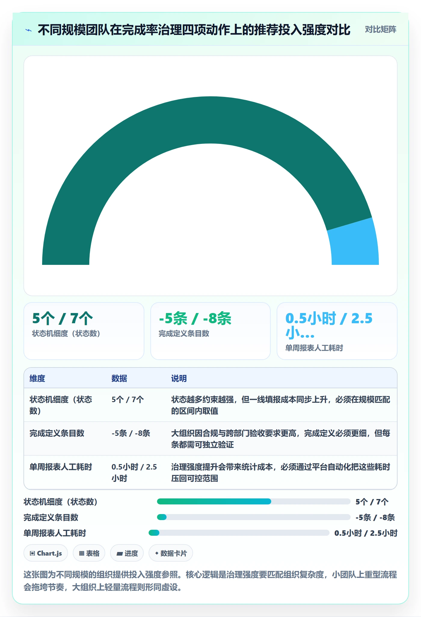
Task: Click the bar icon in the 进度 tag
Action: pos(119,553)
